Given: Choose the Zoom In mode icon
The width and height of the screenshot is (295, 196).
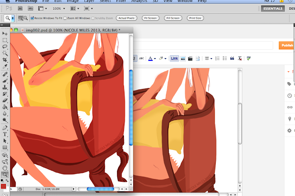Looking at the screenshot, I should point(20,18).
